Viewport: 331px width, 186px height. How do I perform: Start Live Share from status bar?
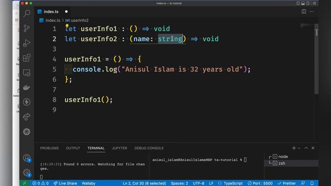tap(65, 183)
